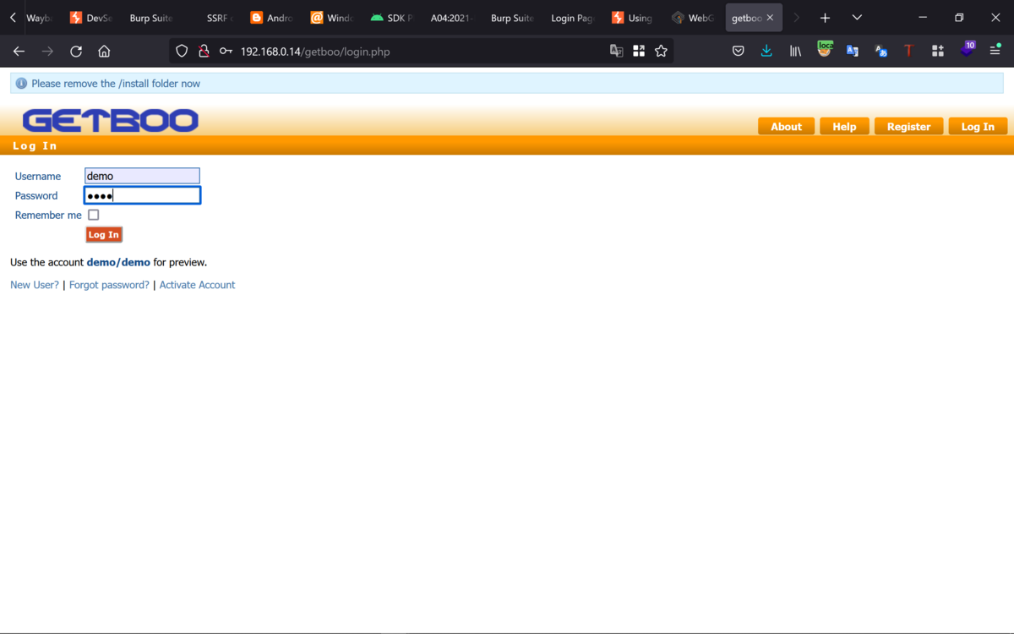Open a new browser tab
Viewport: 1014px width, 634px height.
(826, 18)
